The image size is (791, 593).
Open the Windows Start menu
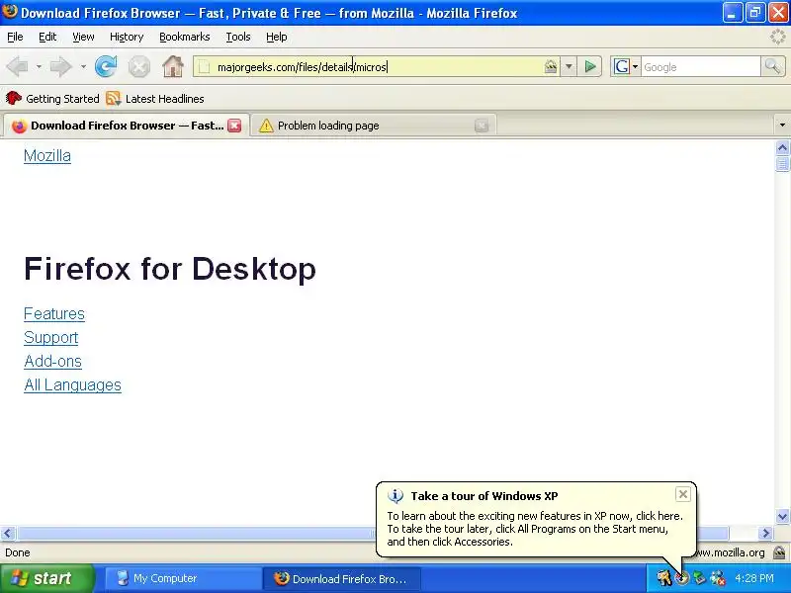click(x=46, y=578)
